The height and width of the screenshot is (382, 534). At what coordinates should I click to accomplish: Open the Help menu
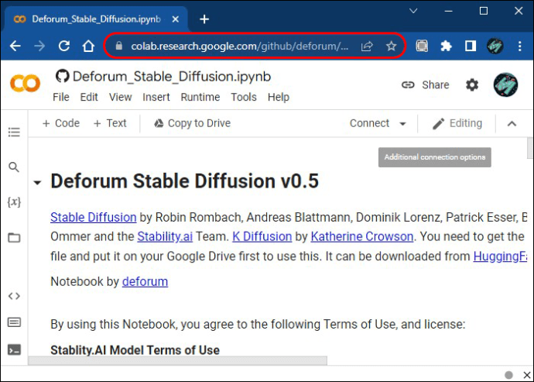pyautogui.click(x=279, y=97)
